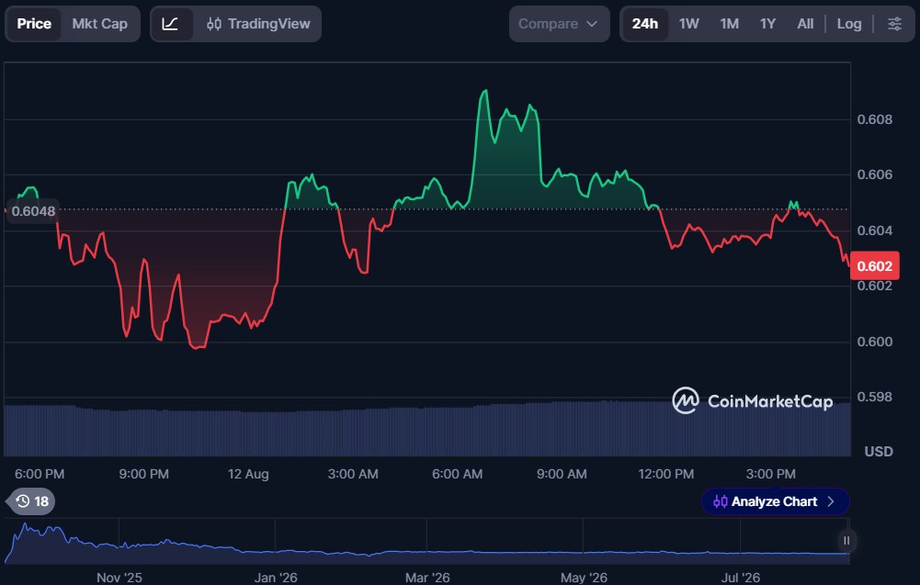
Task: Select the All time range
Action: tap(805, 24)
